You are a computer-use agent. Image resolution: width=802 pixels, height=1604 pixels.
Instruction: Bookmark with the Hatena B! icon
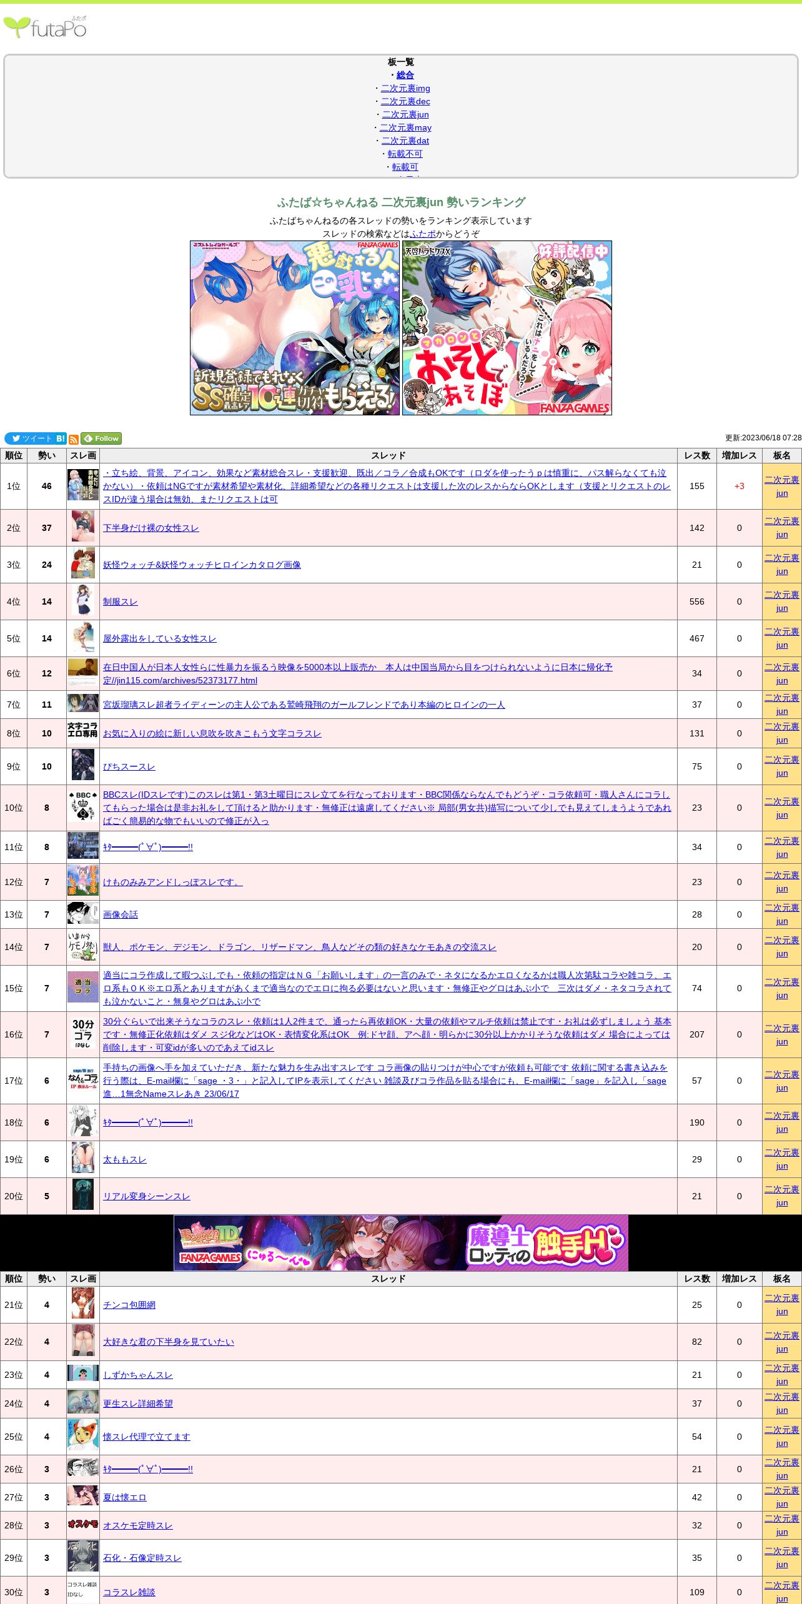click(61, 438)
